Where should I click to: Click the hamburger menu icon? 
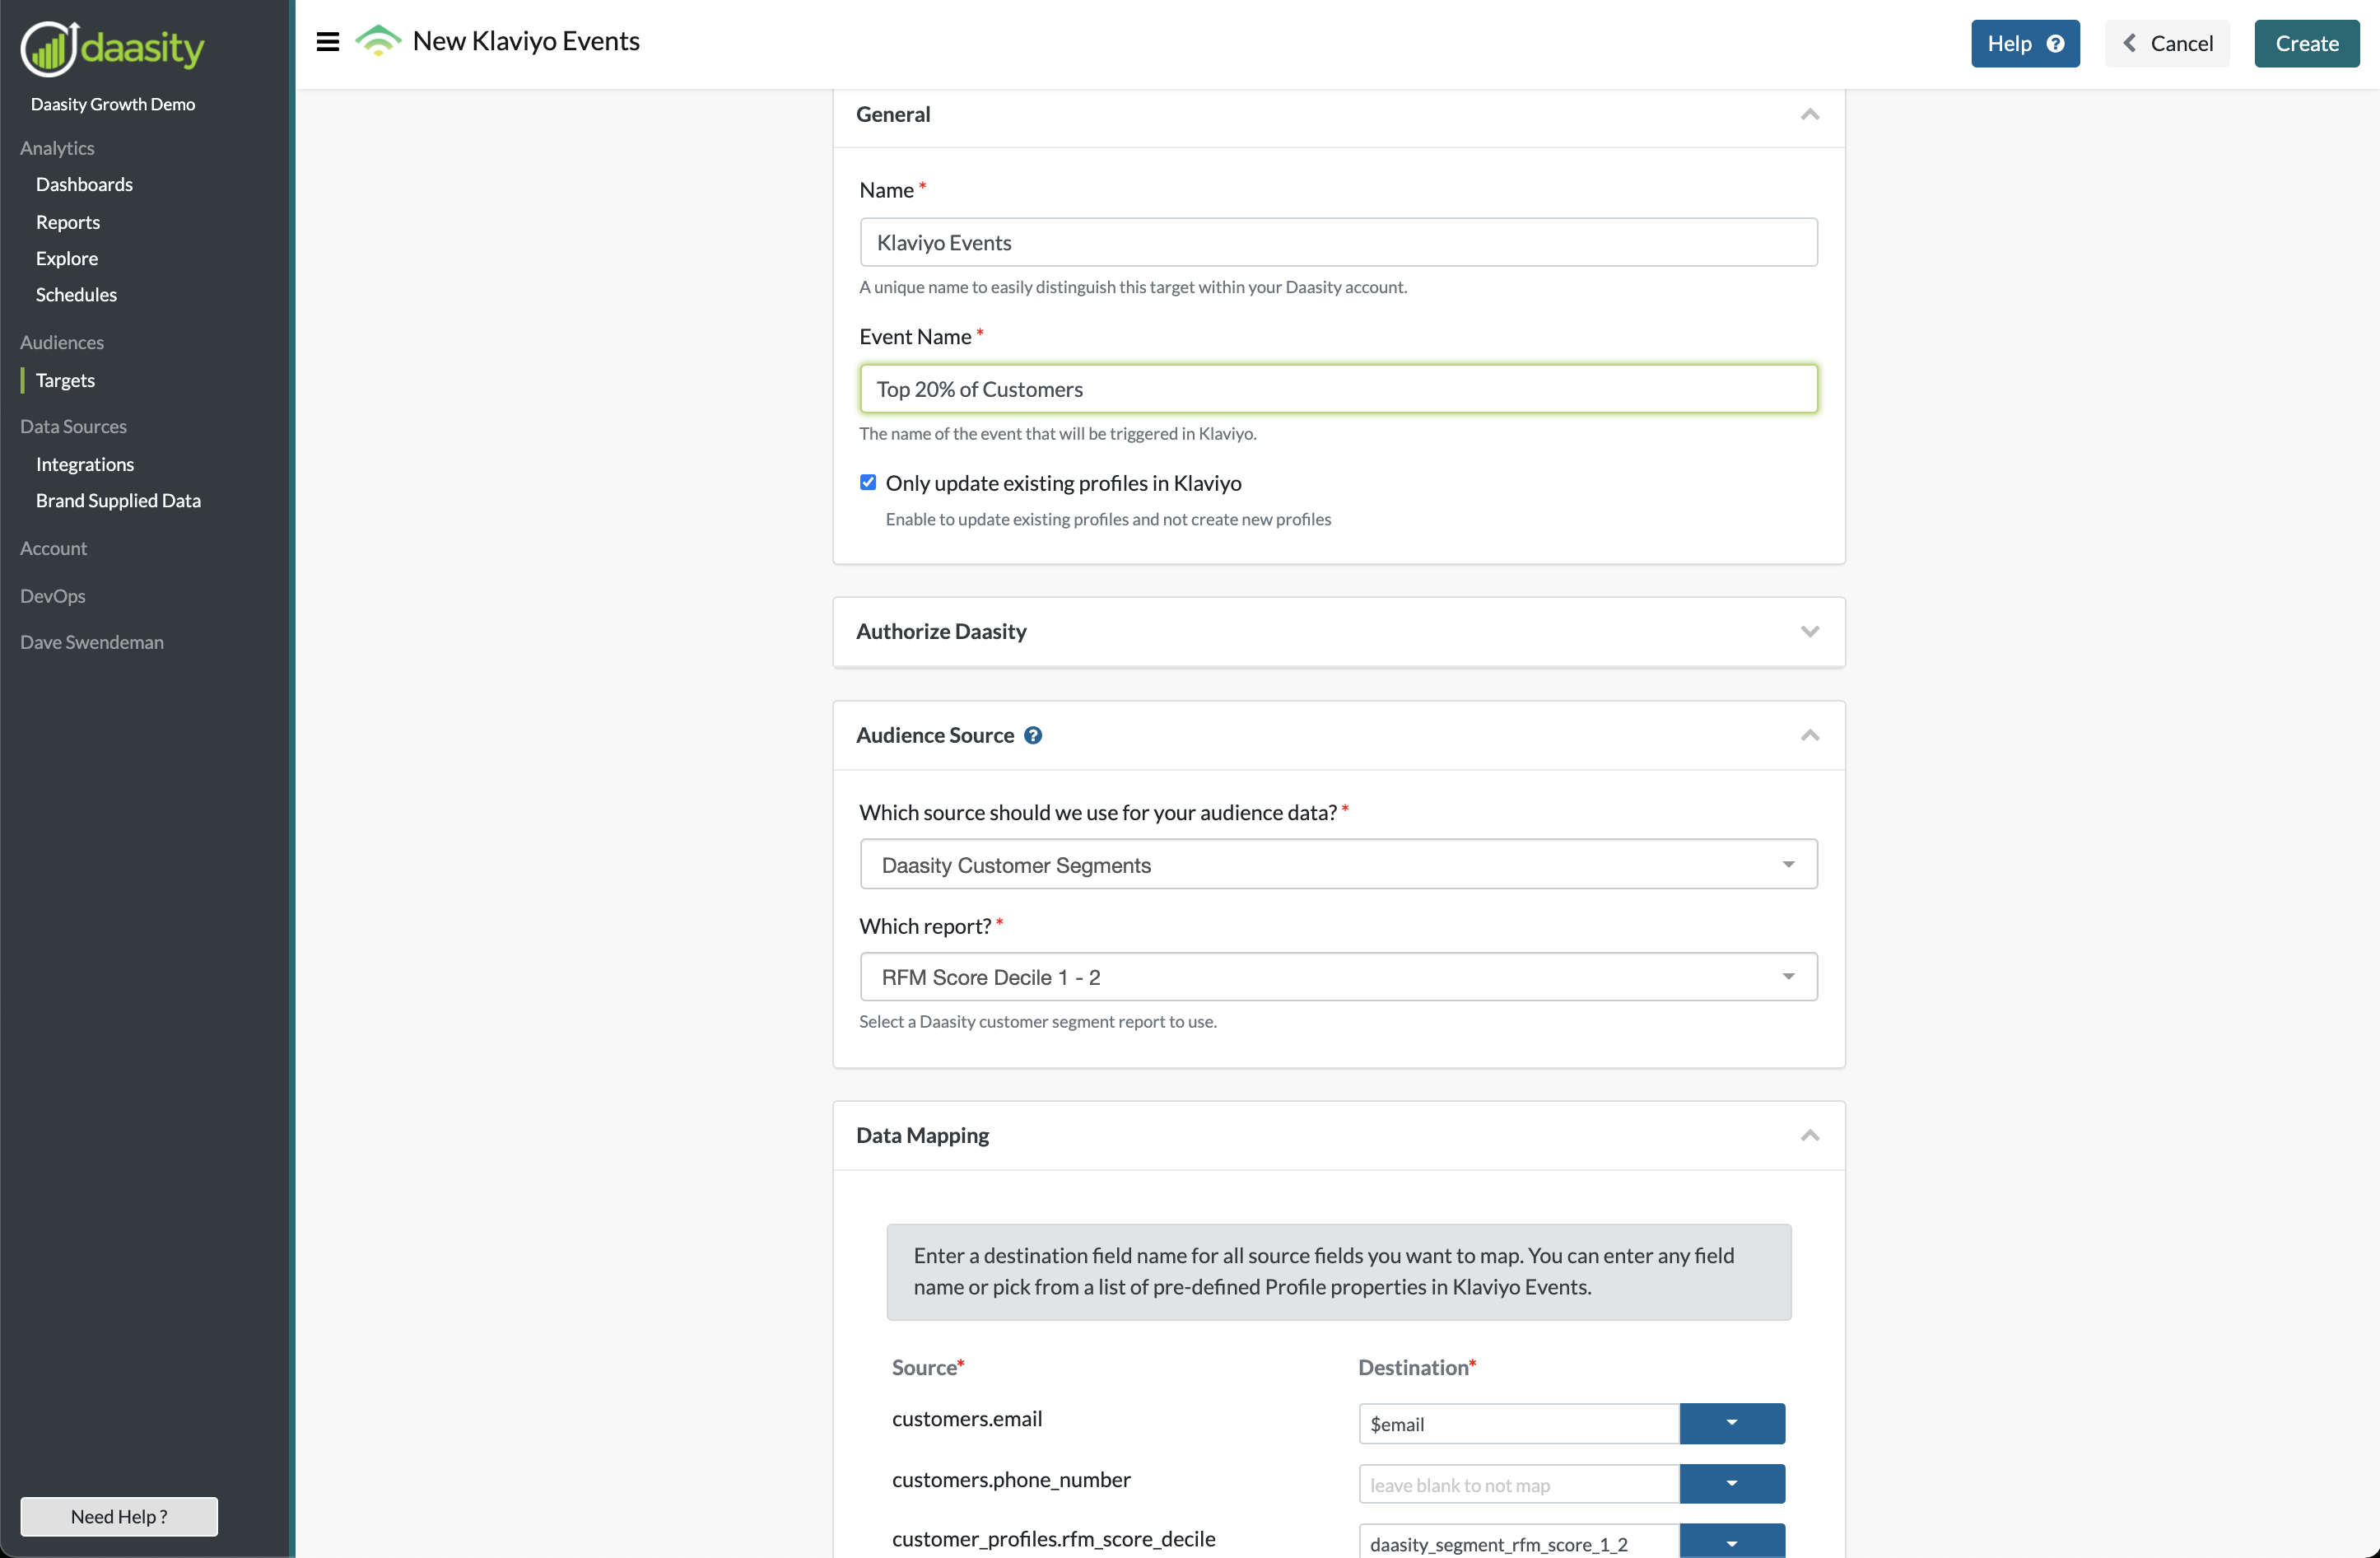tap(327, 42)
